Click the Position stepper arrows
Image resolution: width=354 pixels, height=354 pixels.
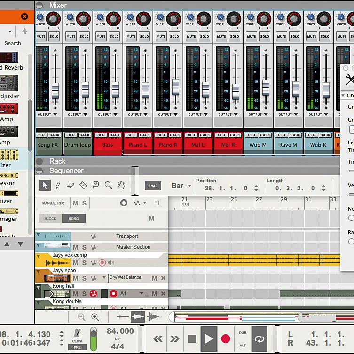[x=256, y=189]
